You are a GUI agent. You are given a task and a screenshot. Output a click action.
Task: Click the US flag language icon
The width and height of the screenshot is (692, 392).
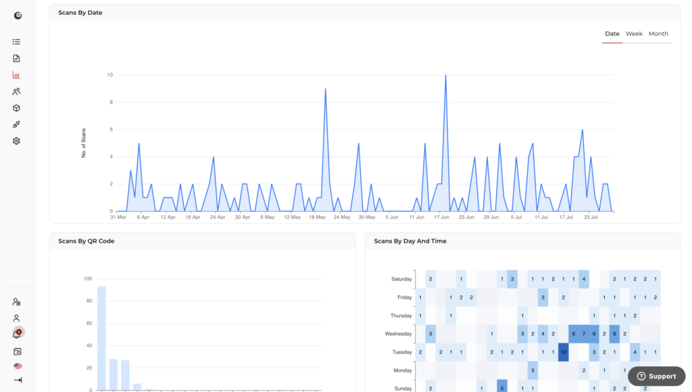pos(18,366)
